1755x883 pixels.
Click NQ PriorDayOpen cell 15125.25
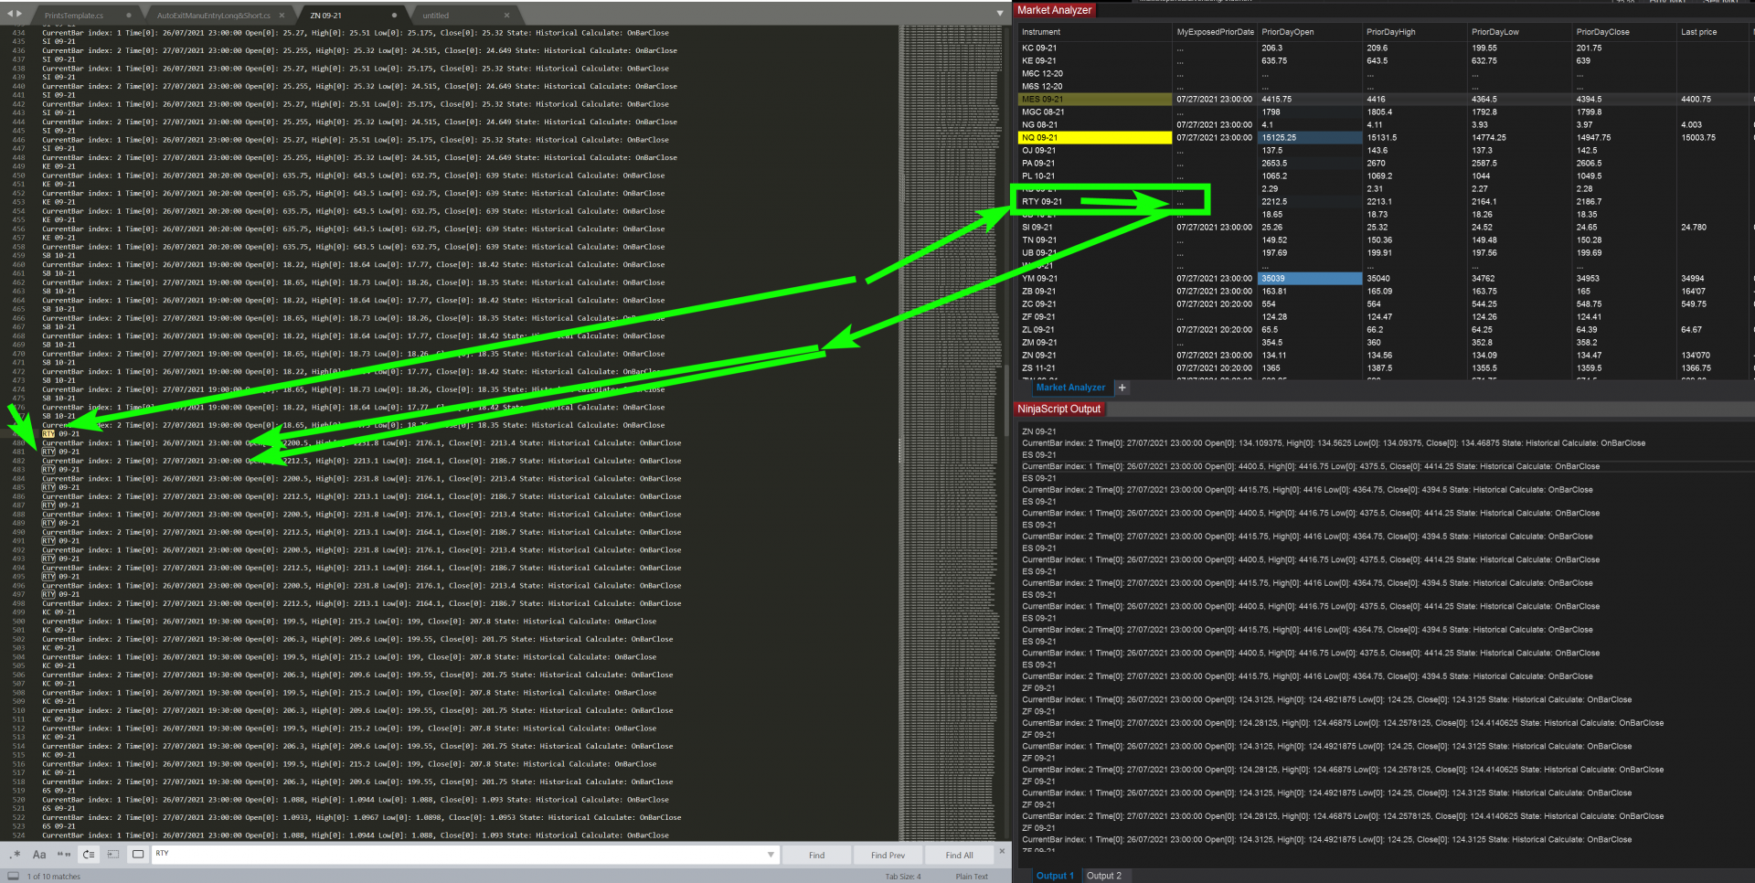tap(1311, 137)
